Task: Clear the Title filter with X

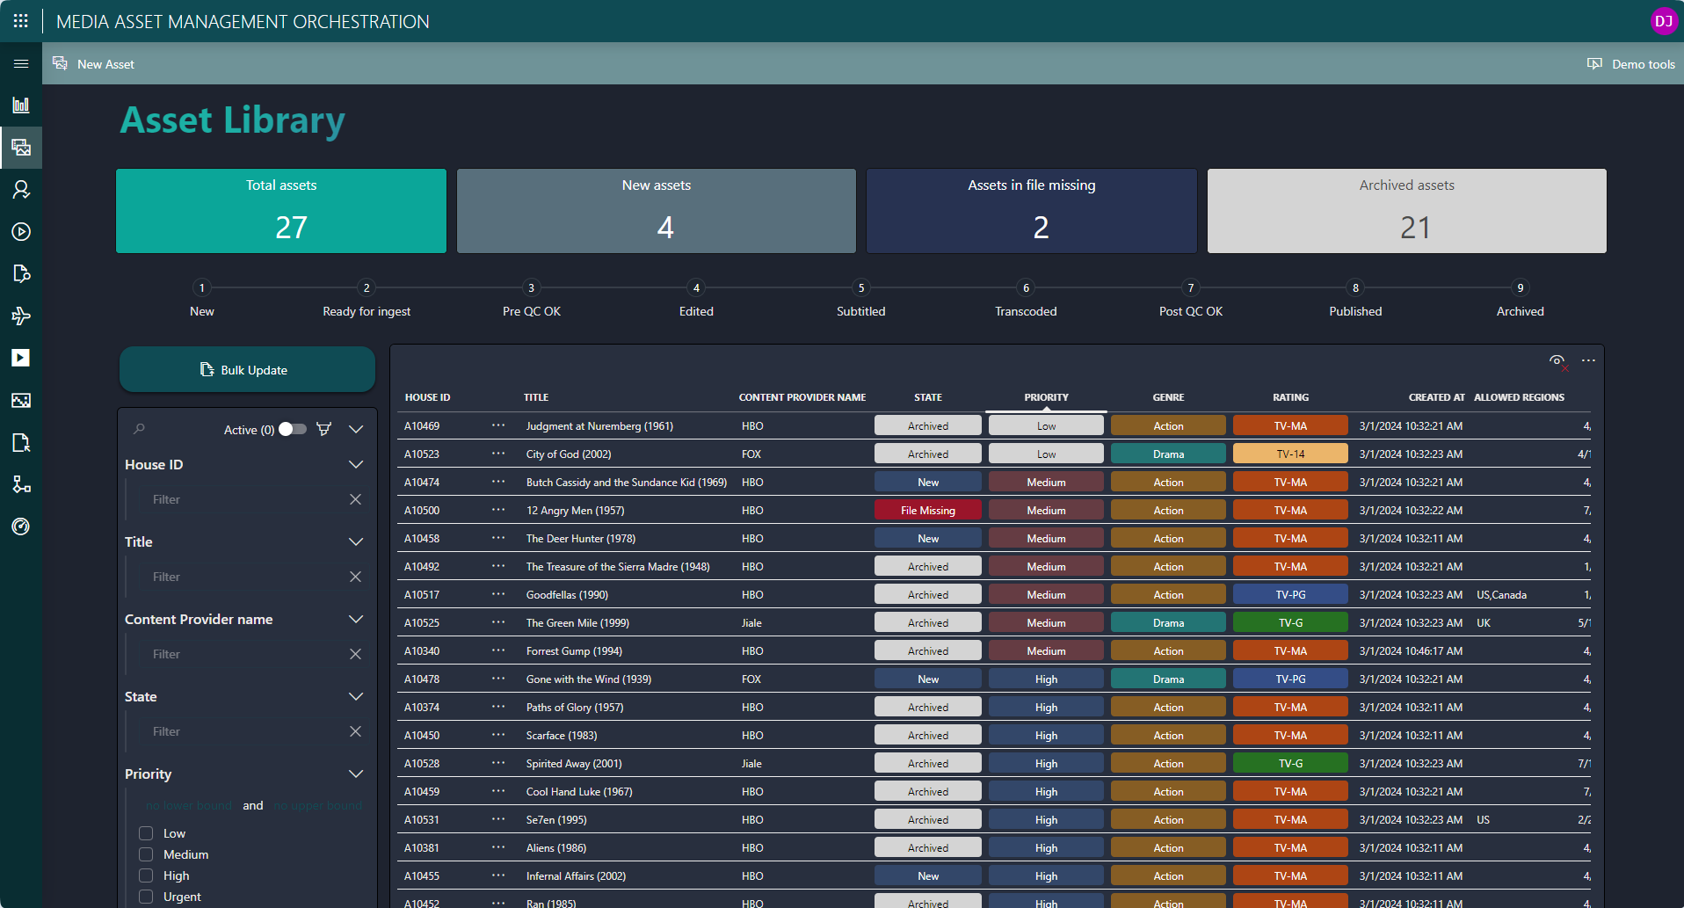Action: pyautogui.click(x=355, y=577)
